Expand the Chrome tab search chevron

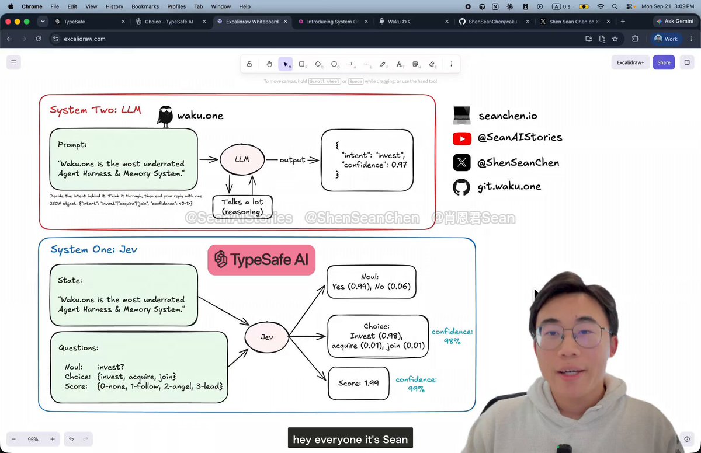click(43, 22)
